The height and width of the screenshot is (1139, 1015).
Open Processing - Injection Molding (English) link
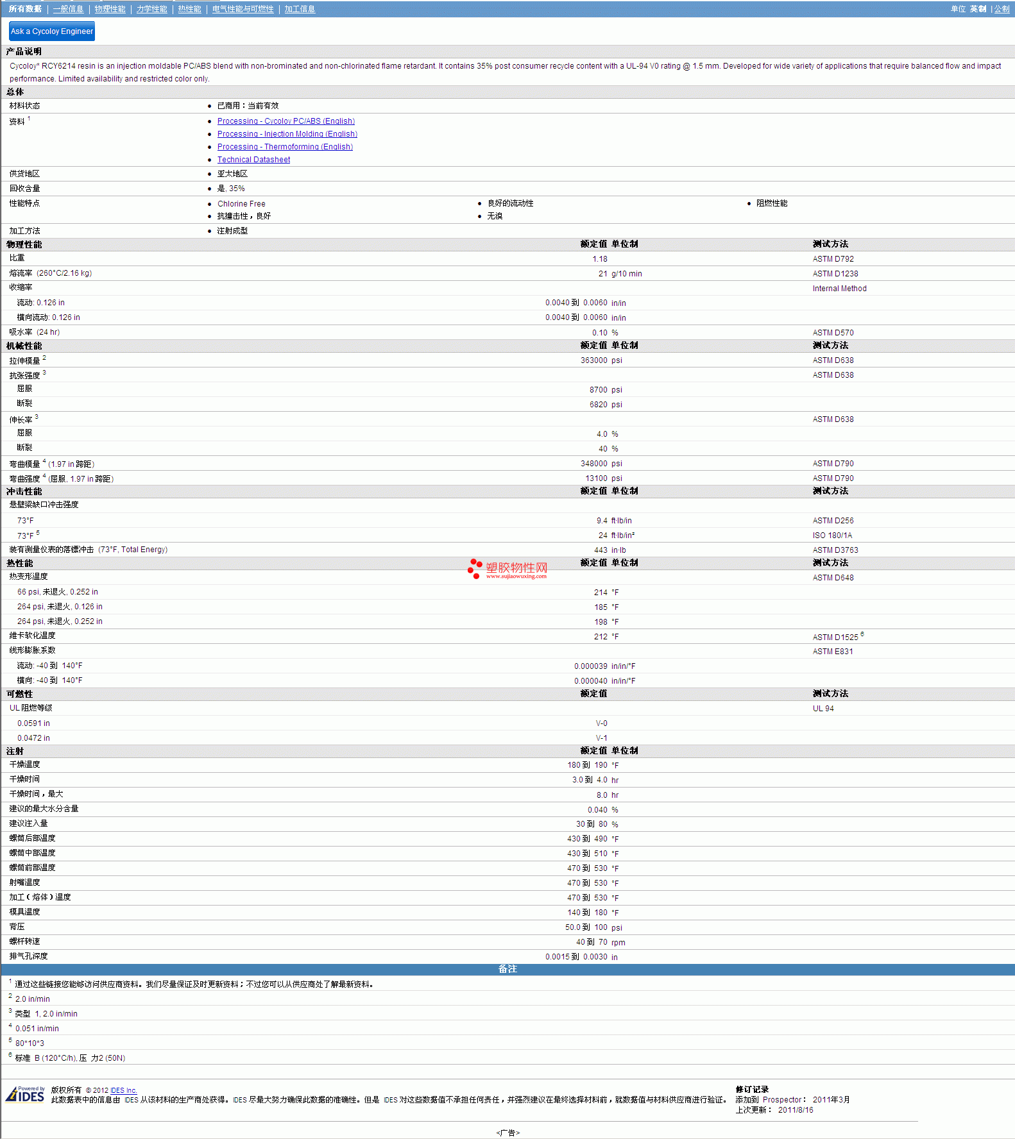[287, 133]
